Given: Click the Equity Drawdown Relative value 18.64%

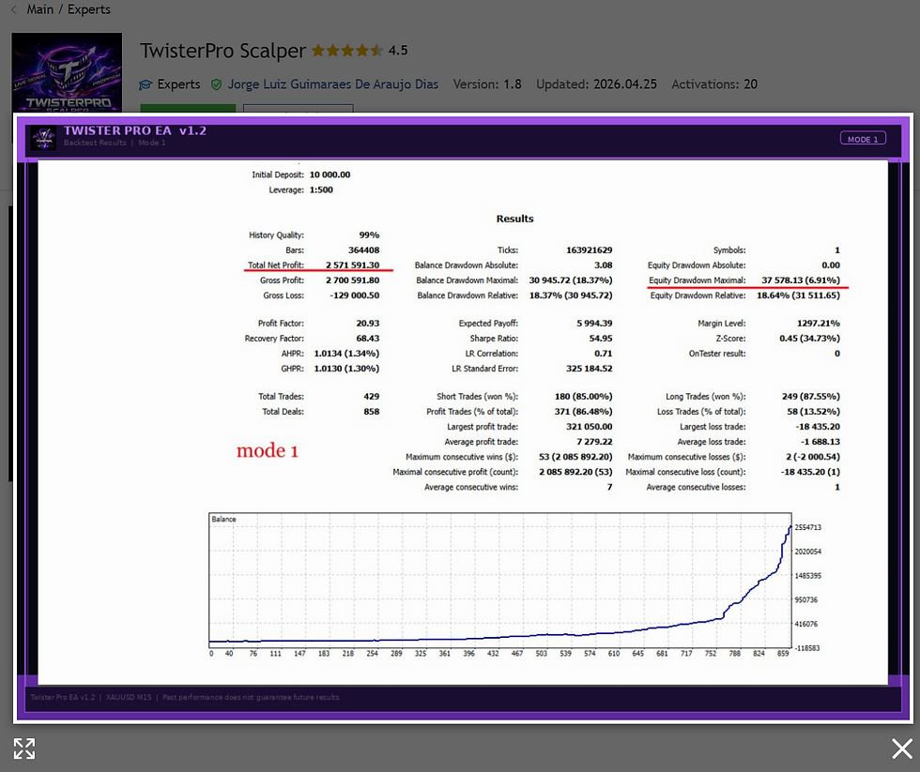Looking at the screenshot, I should [x=799, y=296].
